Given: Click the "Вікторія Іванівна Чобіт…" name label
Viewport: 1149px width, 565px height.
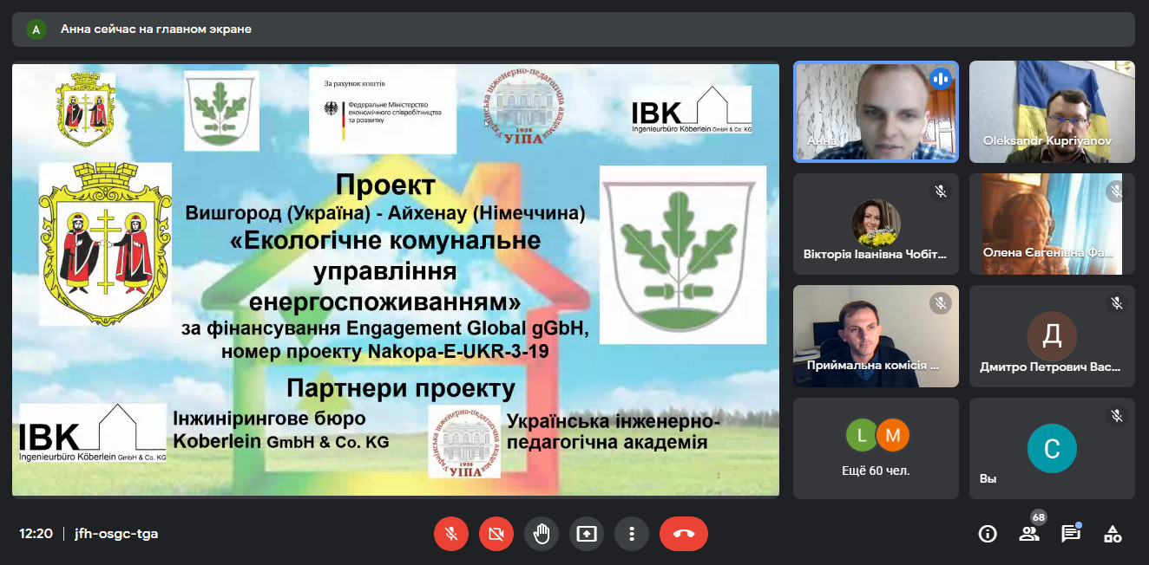Looking at the screenshot, I should pyautogui.click(x=875, y=254).
